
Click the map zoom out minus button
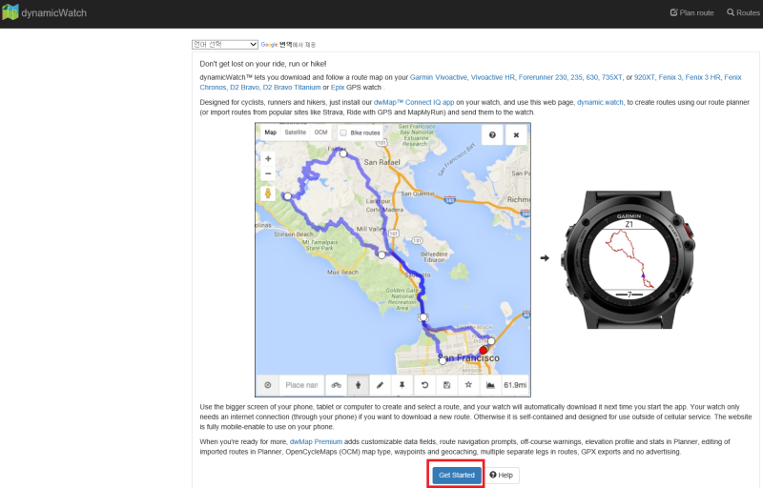click(268, 173)
